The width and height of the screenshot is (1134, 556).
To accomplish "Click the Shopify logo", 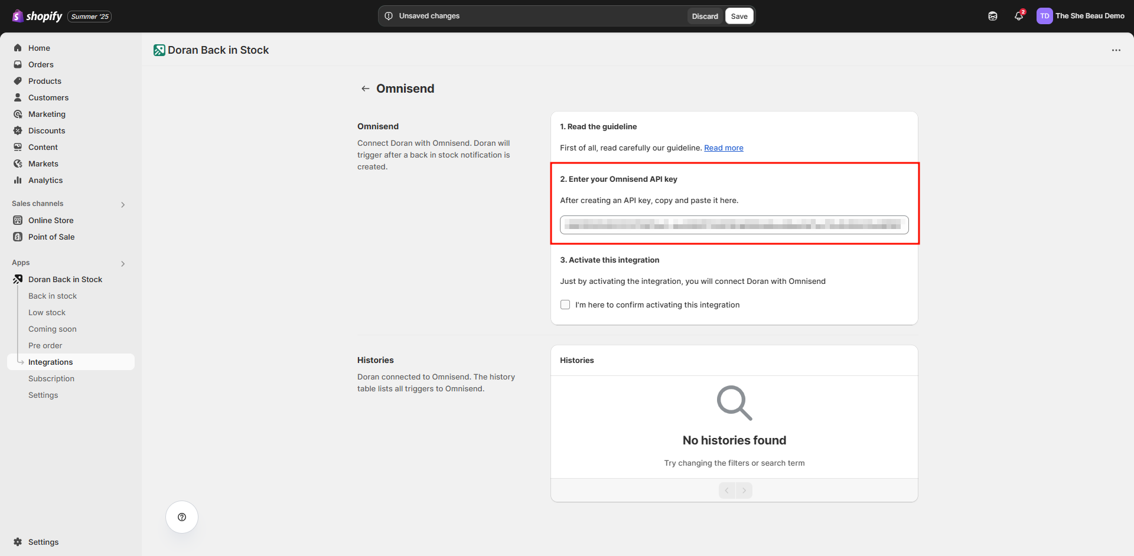I will tap(37, 16).
